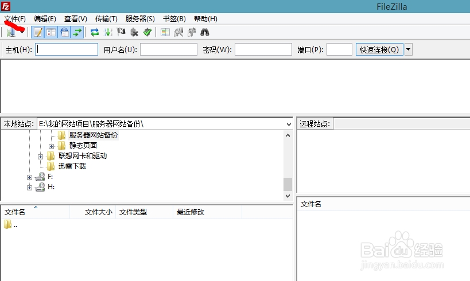Focus the 远程站点 path field
Viewport: 470px width, 281px height.
(x=402, y=124)
